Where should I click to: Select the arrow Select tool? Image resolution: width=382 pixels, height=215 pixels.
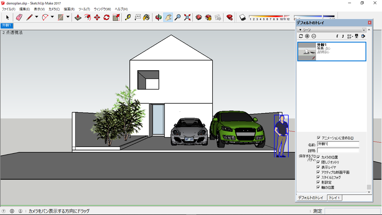7,17
